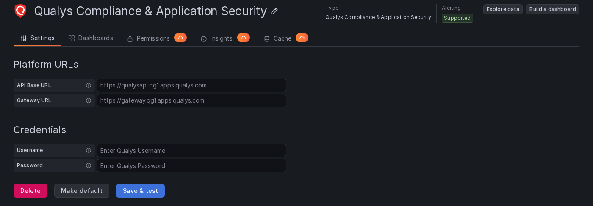Click cloud badge next to Permissions
593x206 pixels.
coord(180,38)
